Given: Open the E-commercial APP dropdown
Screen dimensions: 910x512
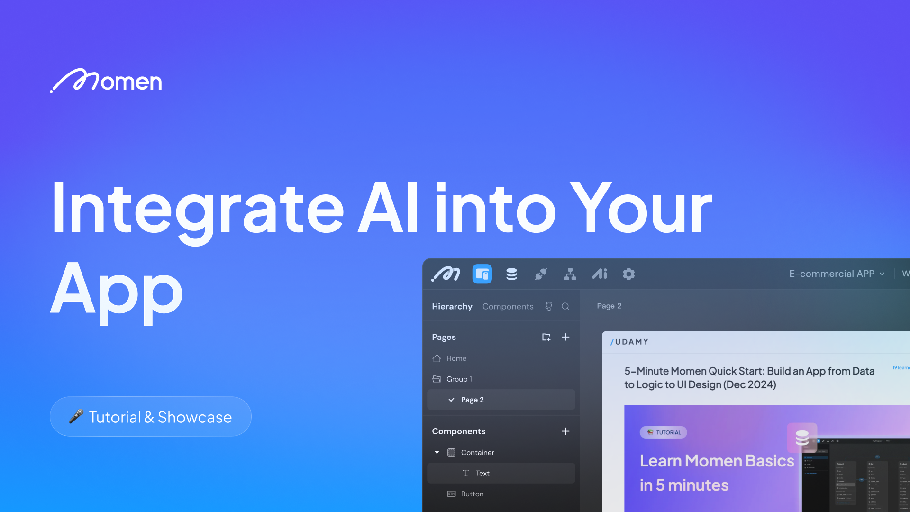Looking at the screenshot, I should point(837,274).
